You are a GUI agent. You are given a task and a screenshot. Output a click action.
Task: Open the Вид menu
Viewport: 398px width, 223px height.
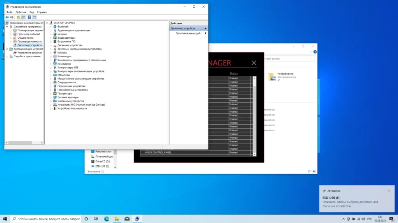click(31, 12)
